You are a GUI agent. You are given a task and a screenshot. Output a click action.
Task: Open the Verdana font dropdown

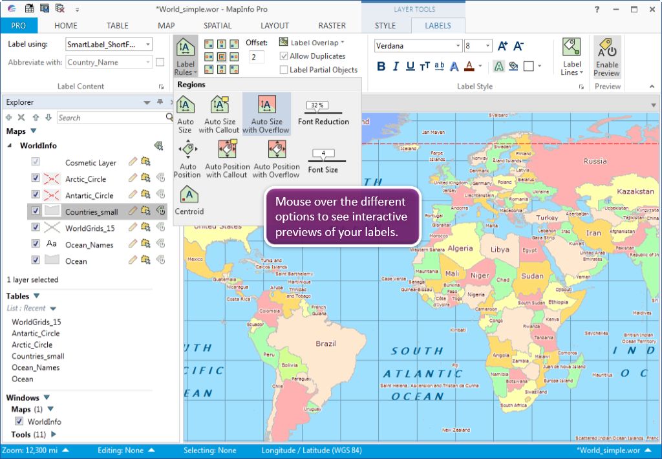click(458, 46)
